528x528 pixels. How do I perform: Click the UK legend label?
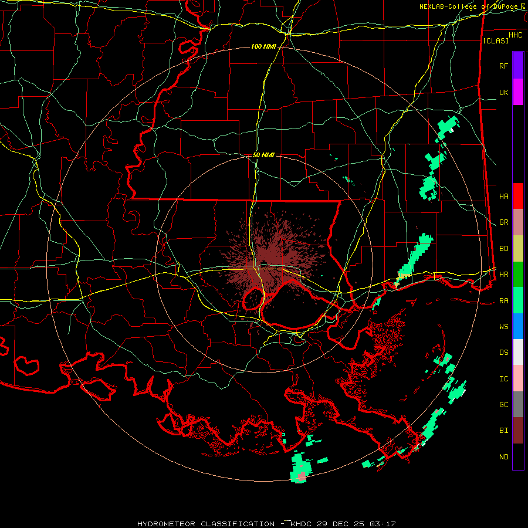coord(503,92)
